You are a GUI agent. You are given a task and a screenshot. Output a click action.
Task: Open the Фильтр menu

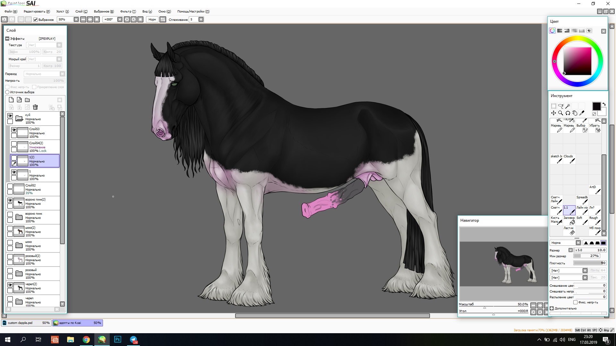pos(128,12)
